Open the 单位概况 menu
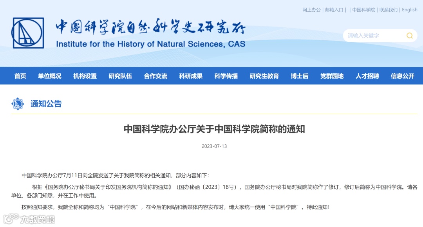 [50, 76]
